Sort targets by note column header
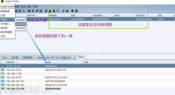 click(x=129, y=62)
